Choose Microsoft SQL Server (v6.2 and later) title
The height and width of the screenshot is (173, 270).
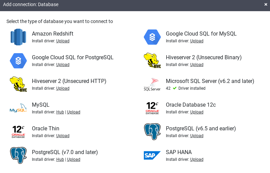(210, 81)
